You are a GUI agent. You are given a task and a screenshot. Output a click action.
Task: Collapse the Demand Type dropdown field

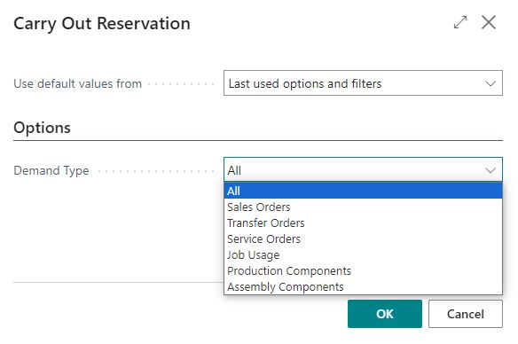pos(363,169)
